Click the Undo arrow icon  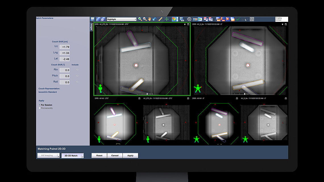click(154, 19)
